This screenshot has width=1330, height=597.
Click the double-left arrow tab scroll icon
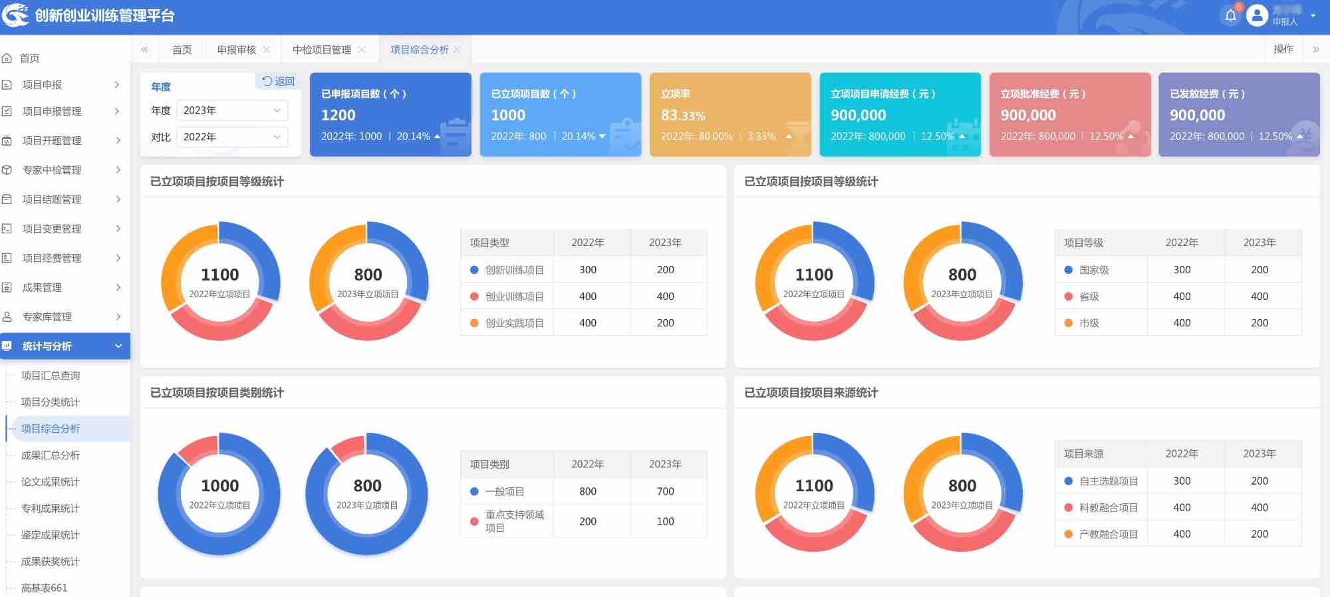[144, 49]
